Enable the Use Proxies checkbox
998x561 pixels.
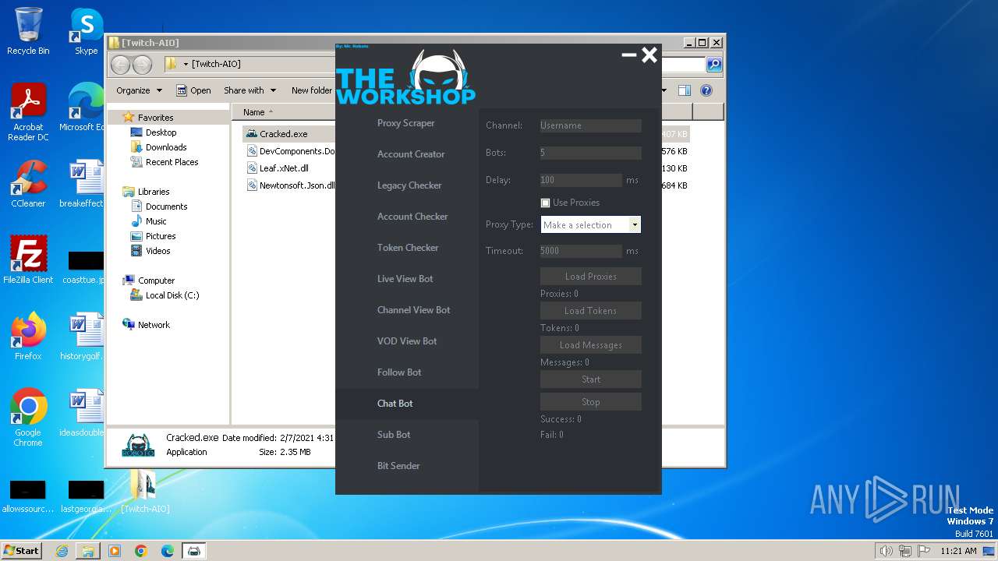pos(546,203)
